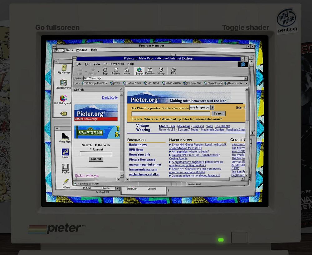Click the SesameStreet.com banner ad

[x=97, y=132]
